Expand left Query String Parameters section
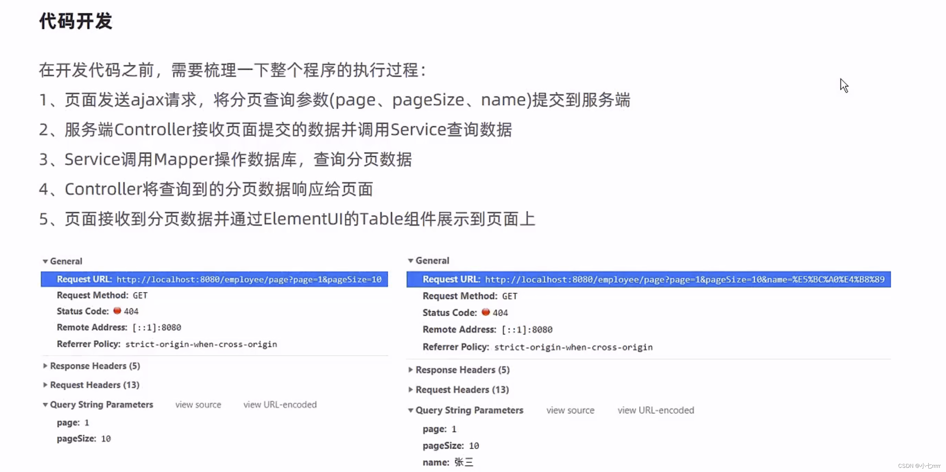Viewport: 946px width, 472px height. tap(45, 404)
